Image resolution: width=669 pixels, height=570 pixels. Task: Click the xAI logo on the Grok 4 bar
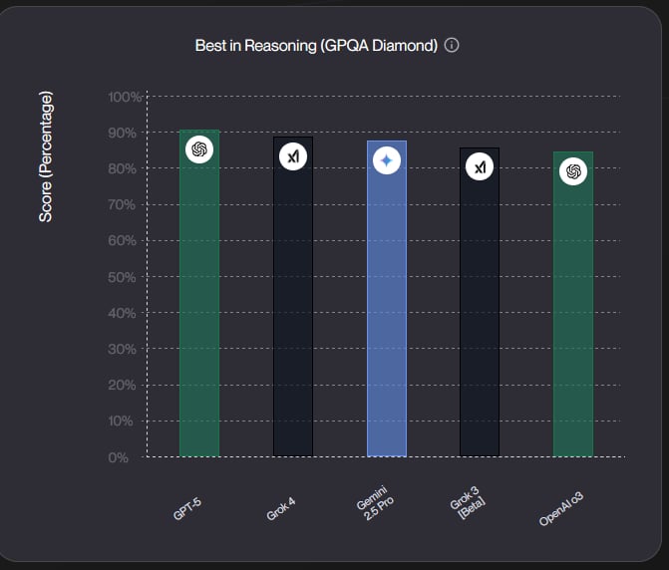point(293,156)
